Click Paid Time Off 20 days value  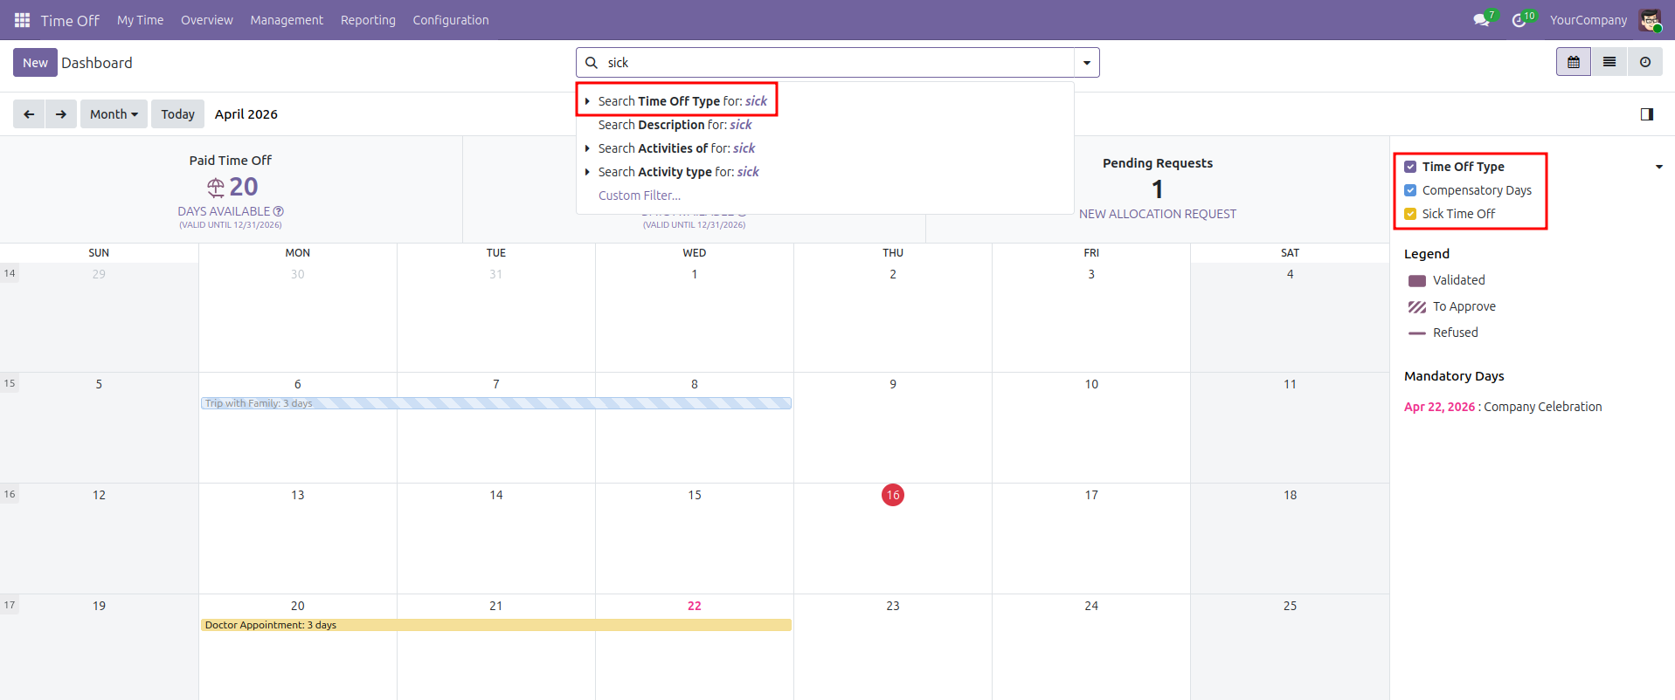pyautogui.click(x=244, y=187)
